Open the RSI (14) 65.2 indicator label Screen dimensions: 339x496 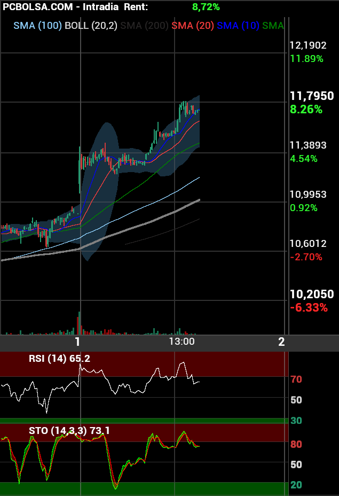[59, 359]
